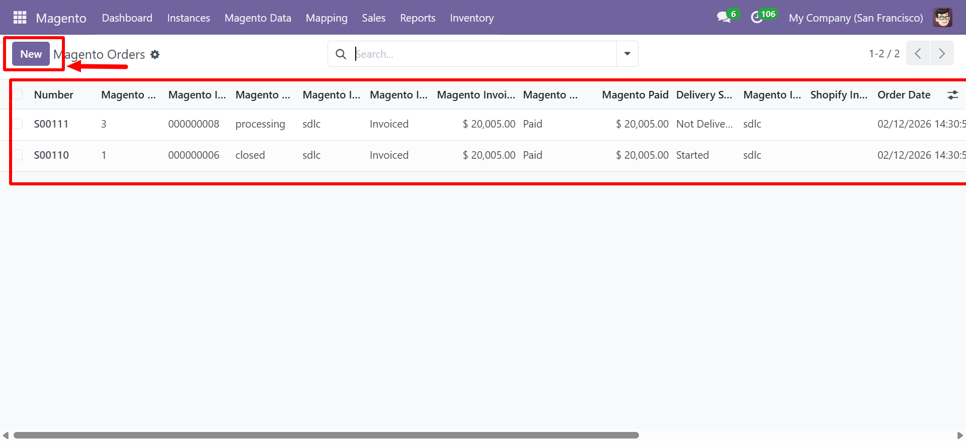The width and height of the screenshot is (966, 441).
Task: Open the activities clock icon
Action: click(757, 18)
